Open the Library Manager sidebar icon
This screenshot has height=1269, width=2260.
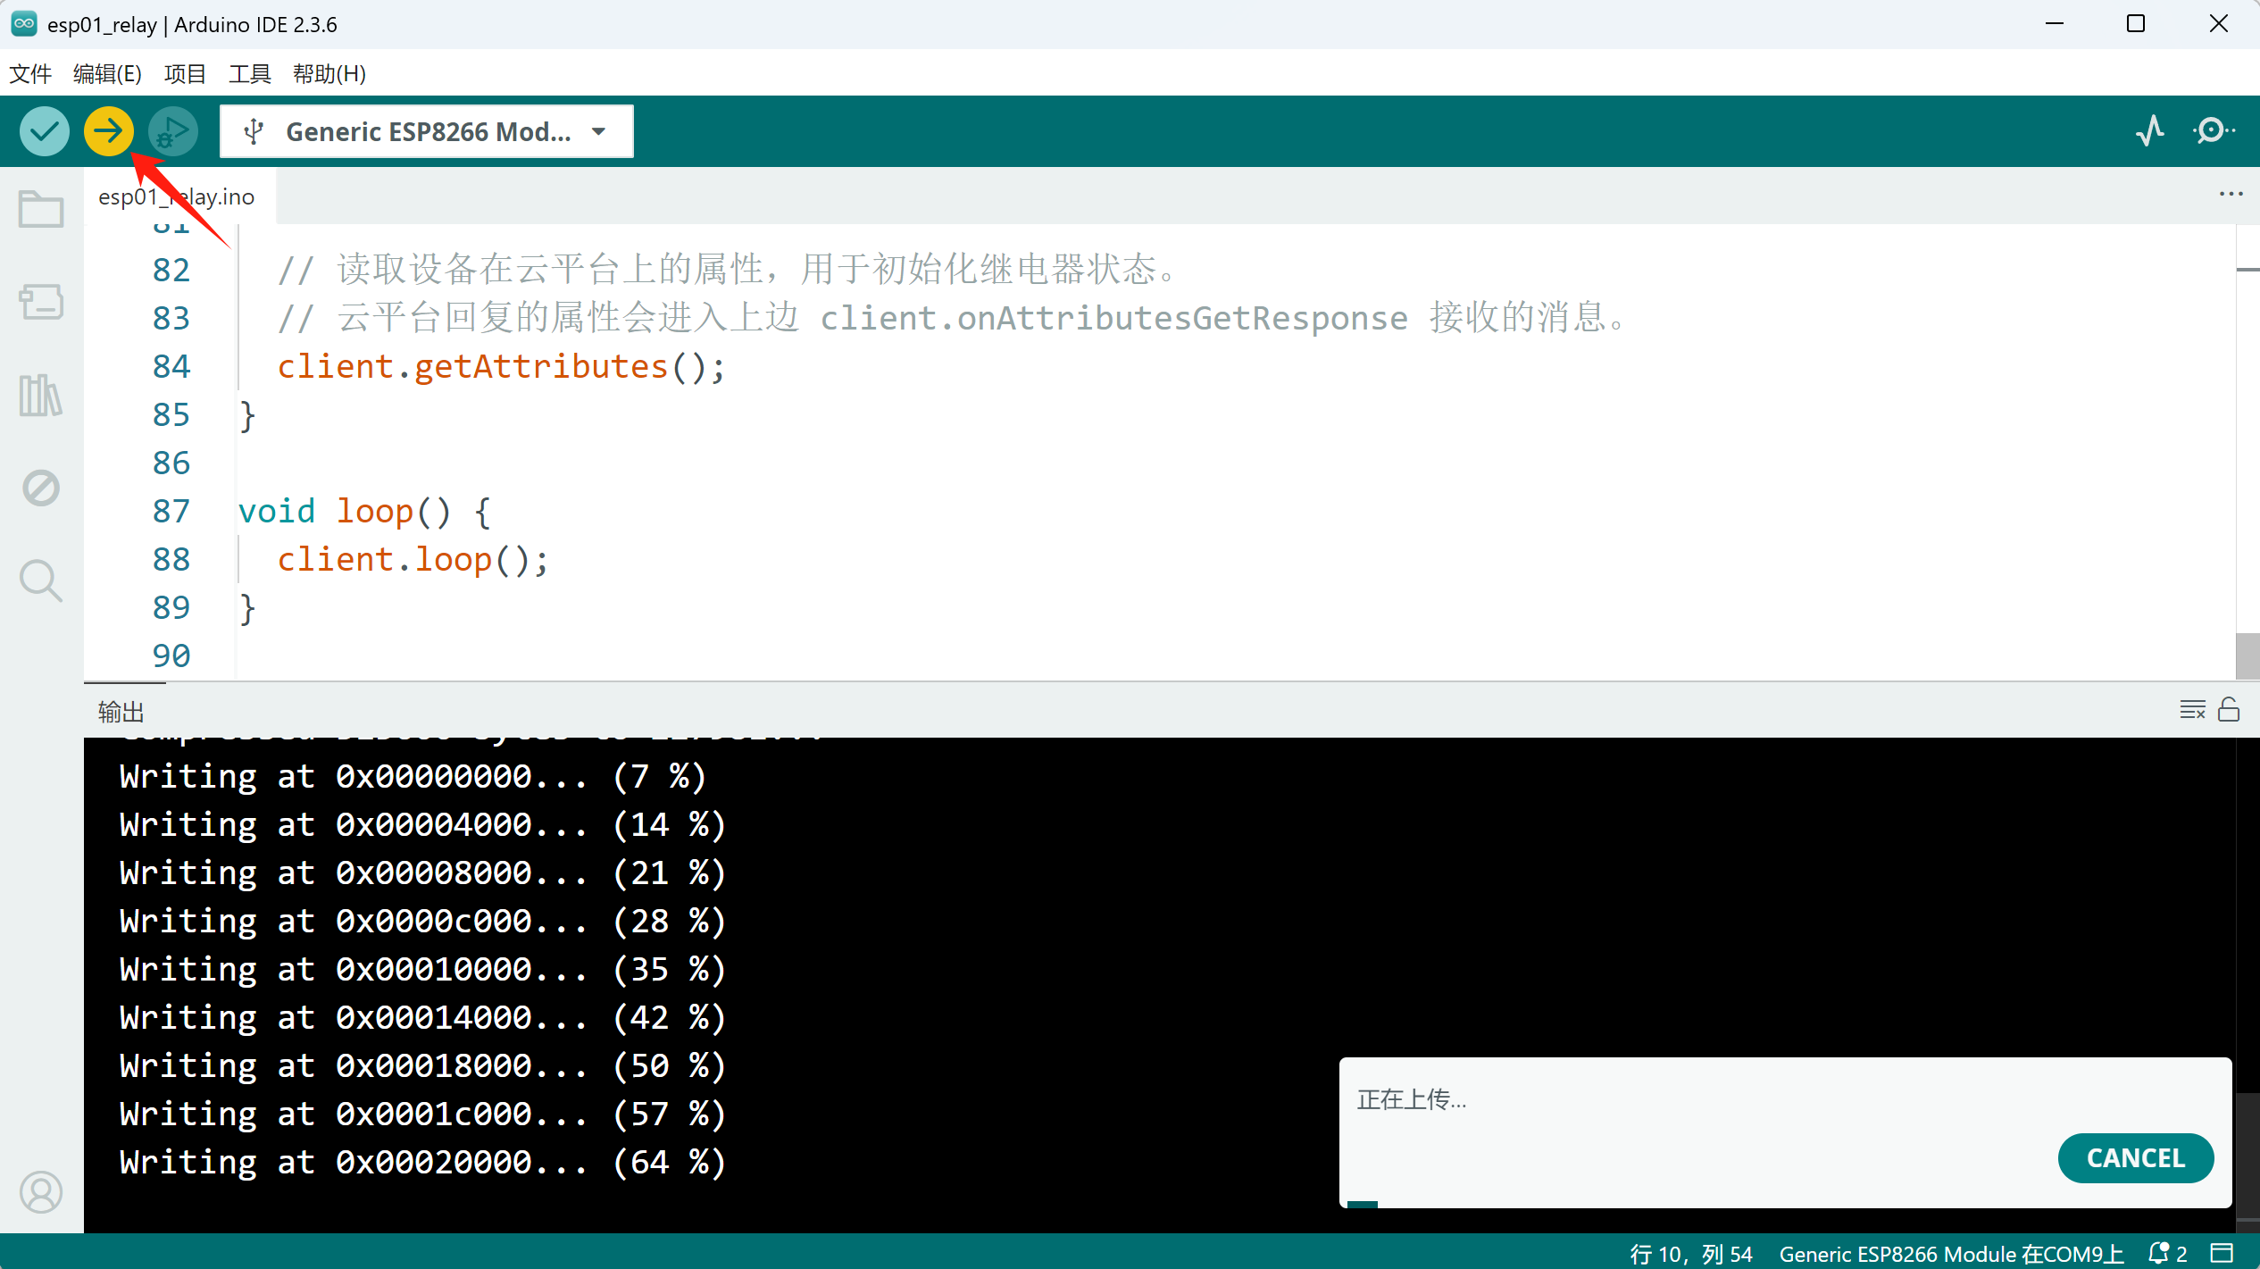coord(41,395)
